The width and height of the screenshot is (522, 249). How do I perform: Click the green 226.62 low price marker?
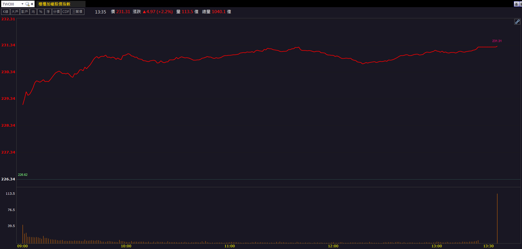click(23, 175)
